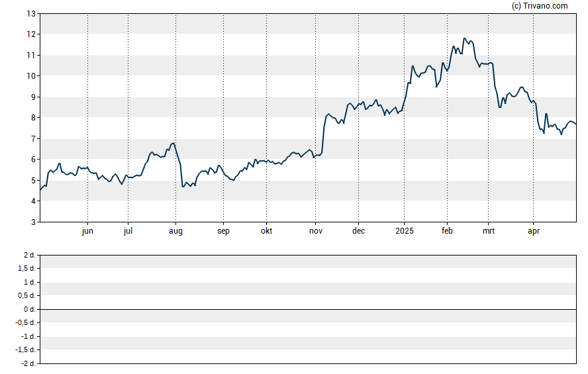Click the '0,5 d.' lower axis label

click(27, 296)
